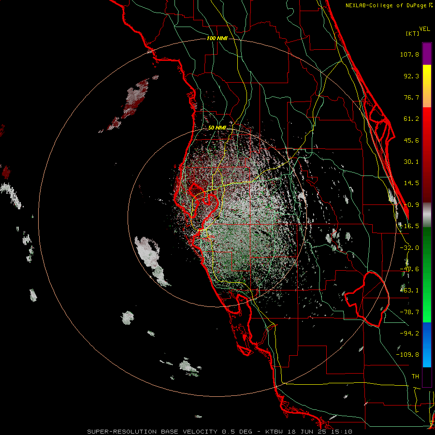Screen dimensions: 435x435
Task: Click the [KT] units label
Action: (412, 33)
